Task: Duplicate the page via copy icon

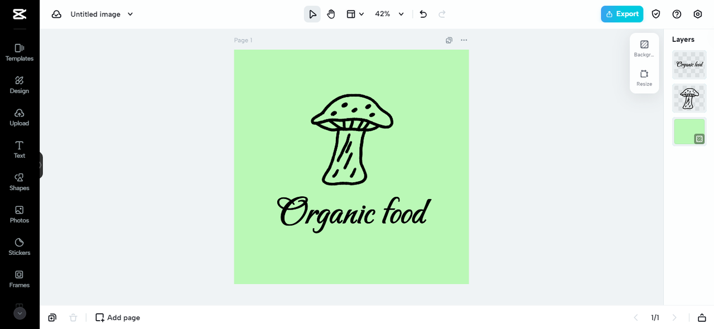Action: click(449, 40)
